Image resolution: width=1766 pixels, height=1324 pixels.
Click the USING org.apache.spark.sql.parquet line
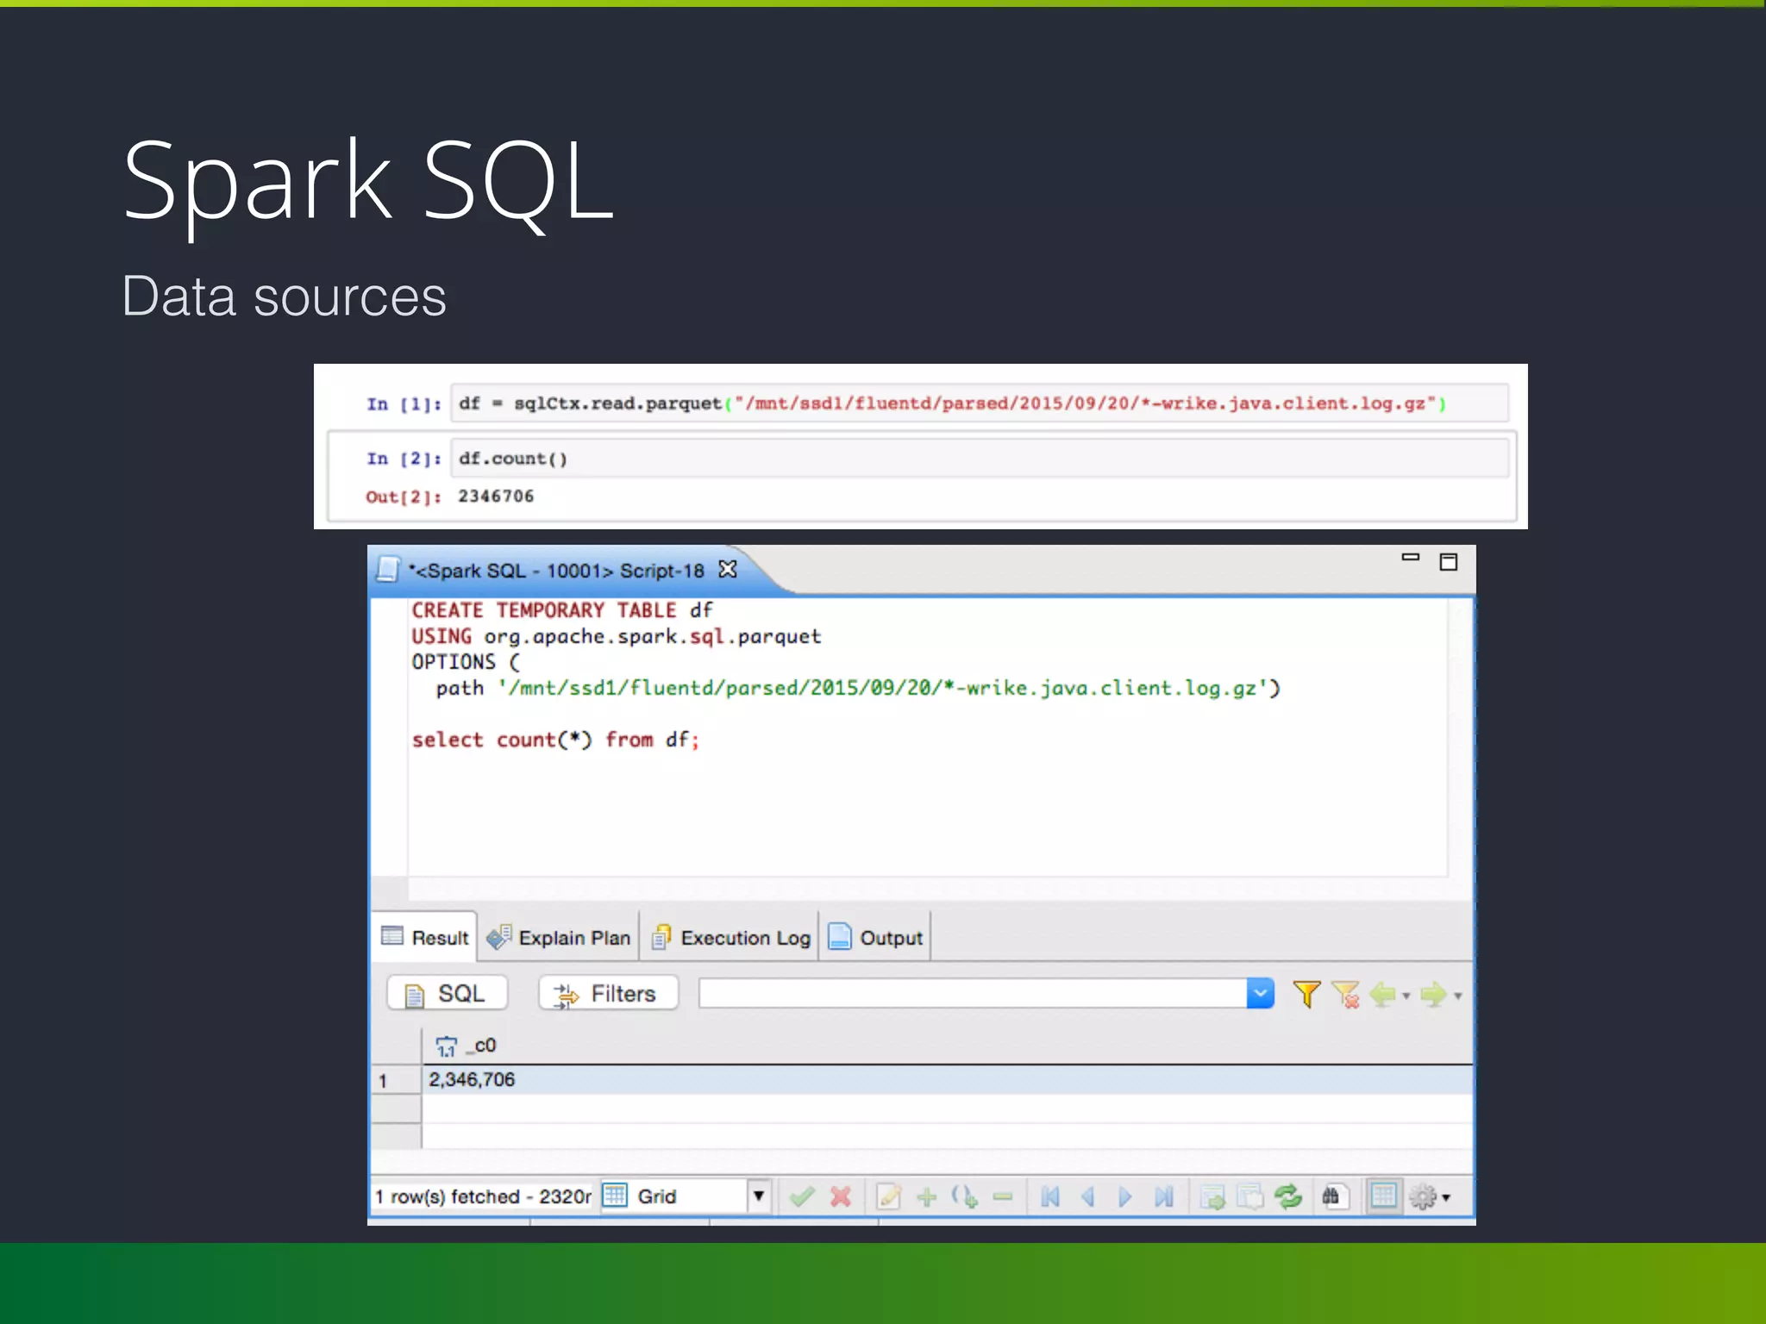[616, 636]
